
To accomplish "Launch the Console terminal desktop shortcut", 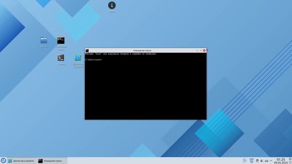I will coord(61,58).
